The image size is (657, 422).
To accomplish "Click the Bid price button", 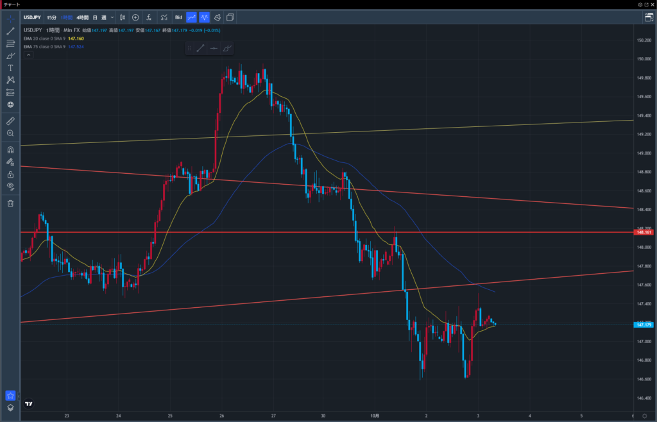I will click(x=178, y=17).
